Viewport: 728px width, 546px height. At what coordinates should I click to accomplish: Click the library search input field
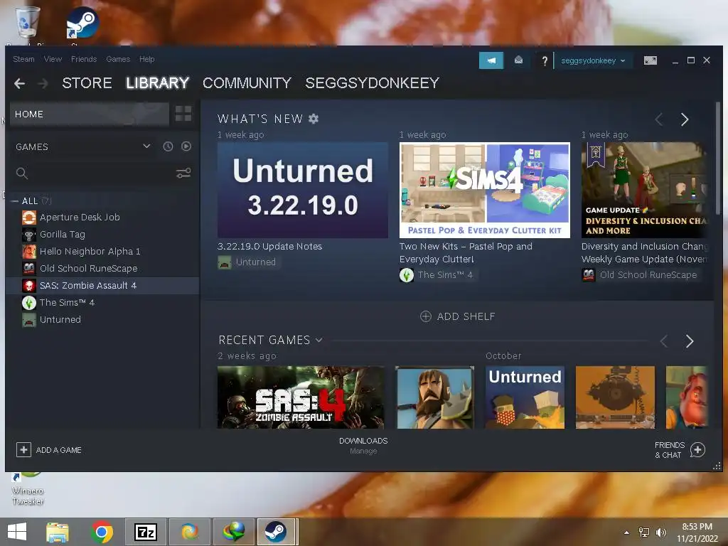(x=100, y=173)
